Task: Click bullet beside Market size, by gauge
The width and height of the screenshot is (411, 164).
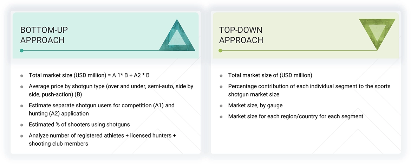Action: [221, 106]
